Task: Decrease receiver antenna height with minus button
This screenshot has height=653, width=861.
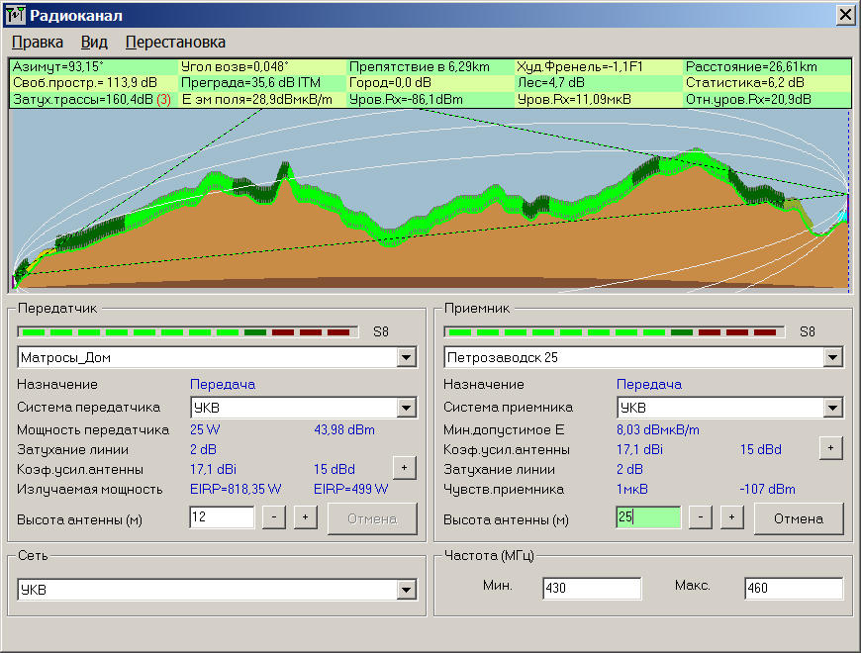Action: pos(701,517)
